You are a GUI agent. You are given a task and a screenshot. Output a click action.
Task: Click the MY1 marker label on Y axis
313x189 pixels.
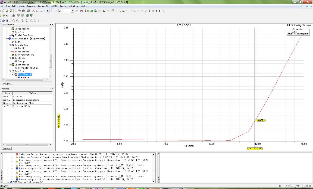coord(59,121)
